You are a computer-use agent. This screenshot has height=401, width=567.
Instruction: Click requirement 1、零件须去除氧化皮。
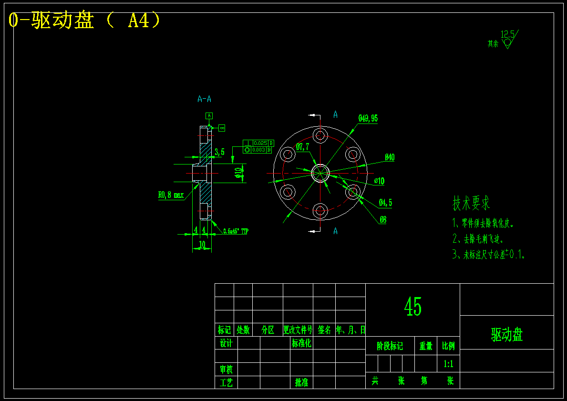click(483, 223)
